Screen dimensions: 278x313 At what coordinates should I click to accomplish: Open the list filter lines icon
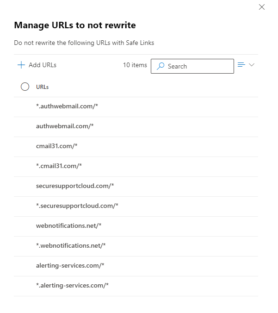(241, 65)
